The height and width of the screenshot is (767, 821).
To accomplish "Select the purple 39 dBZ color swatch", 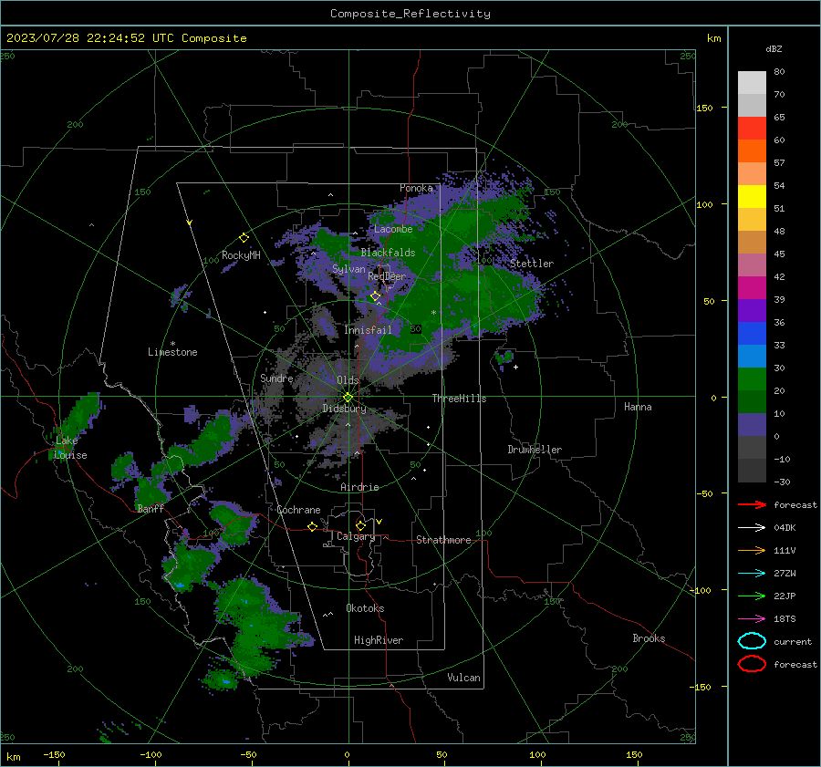I will pyautogui.click(x=752, y=310).
